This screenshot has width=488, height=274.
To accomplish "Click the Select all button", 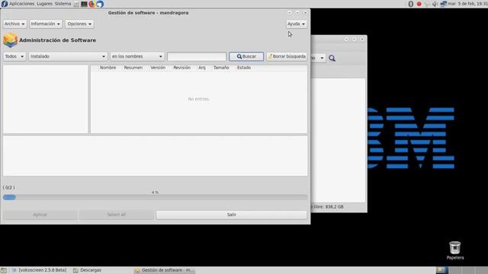I will (116, 215).
